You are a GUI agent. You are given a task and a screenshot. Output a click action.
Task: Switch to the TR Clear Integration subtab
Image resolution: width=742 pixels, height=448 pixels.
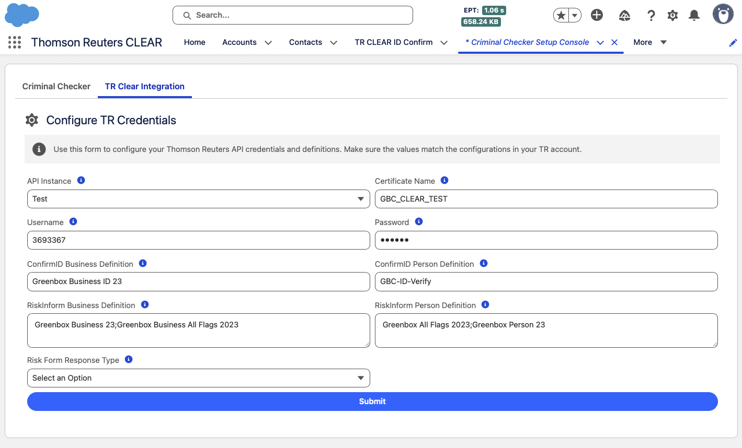tap(145, 86)
